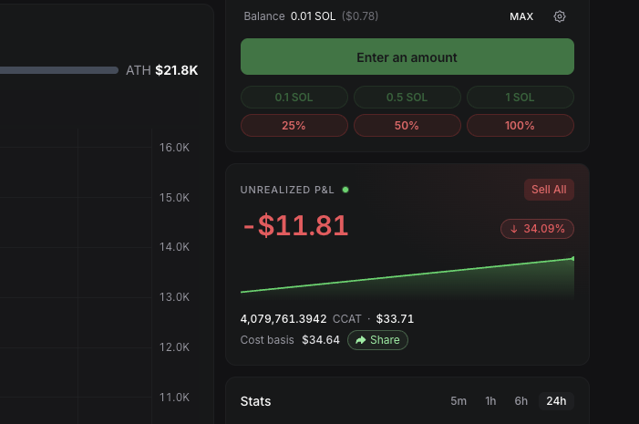The width and height of the screenshot is (639, 424).
Task: Select the 1 SOL preset
Action: pyautogui.click(x=520, y=97)
